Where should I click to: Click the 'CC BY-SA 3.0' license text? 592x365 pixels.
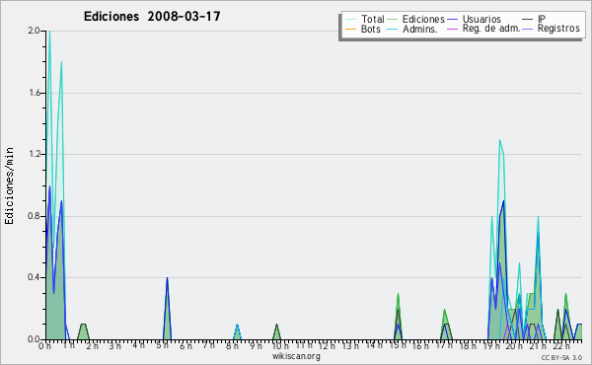[x=561, y=358]
